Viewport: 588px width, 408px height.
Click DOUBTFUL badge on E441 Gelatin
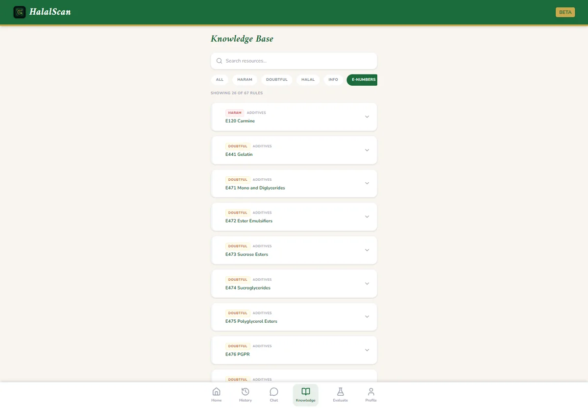[238, 146]
